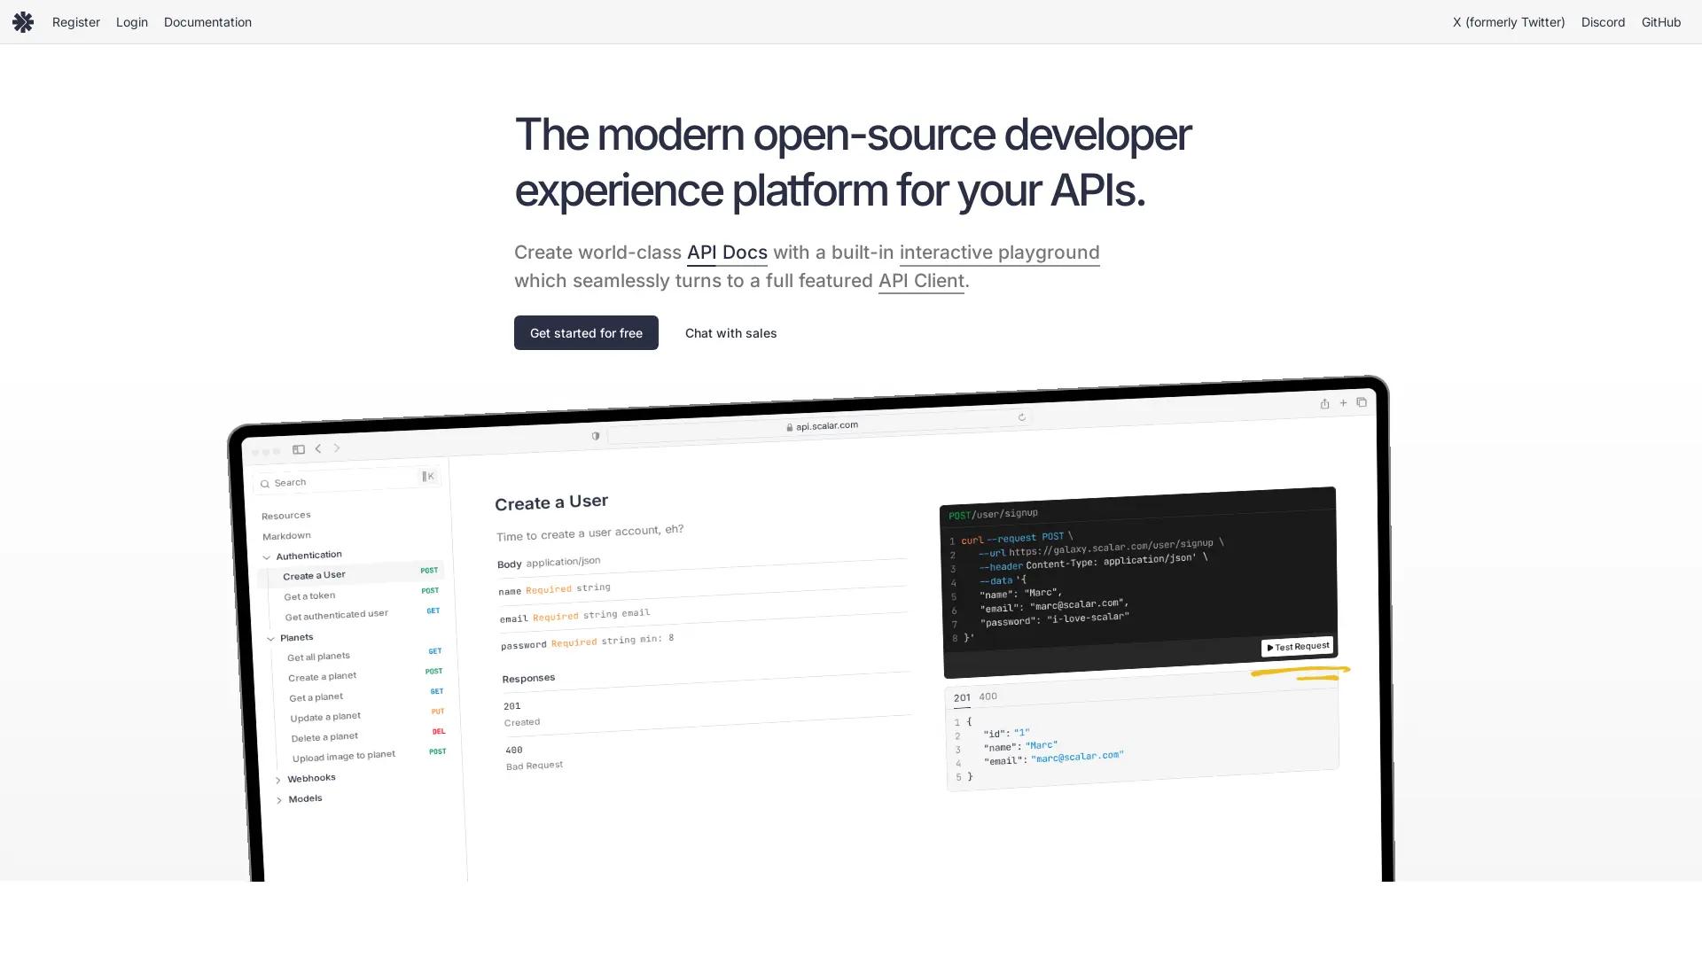Click the Scalar asterisk logo

tap(23, 22)
